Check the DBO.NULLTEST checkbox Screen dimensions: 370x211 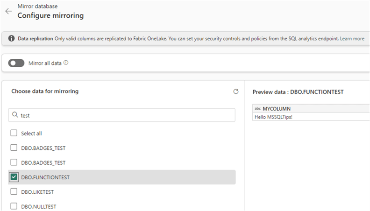14,206
